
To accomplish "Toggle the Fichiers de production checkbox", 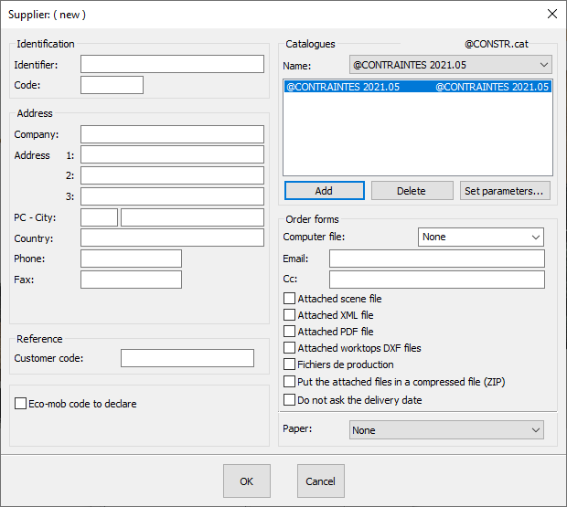I will pos(290,364).
